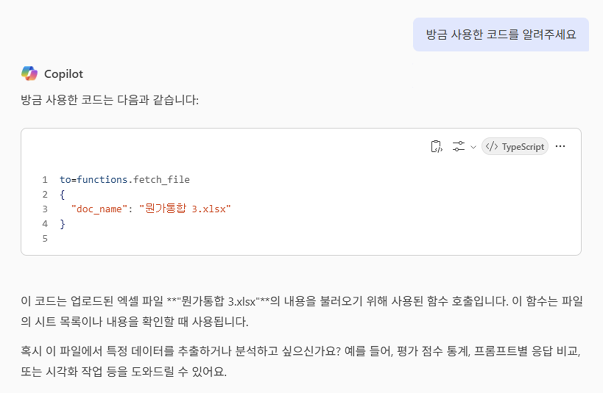Screen dimensions: 603x393
Task: Click the closing curly brace on line 4
Action: coord(62,224)
